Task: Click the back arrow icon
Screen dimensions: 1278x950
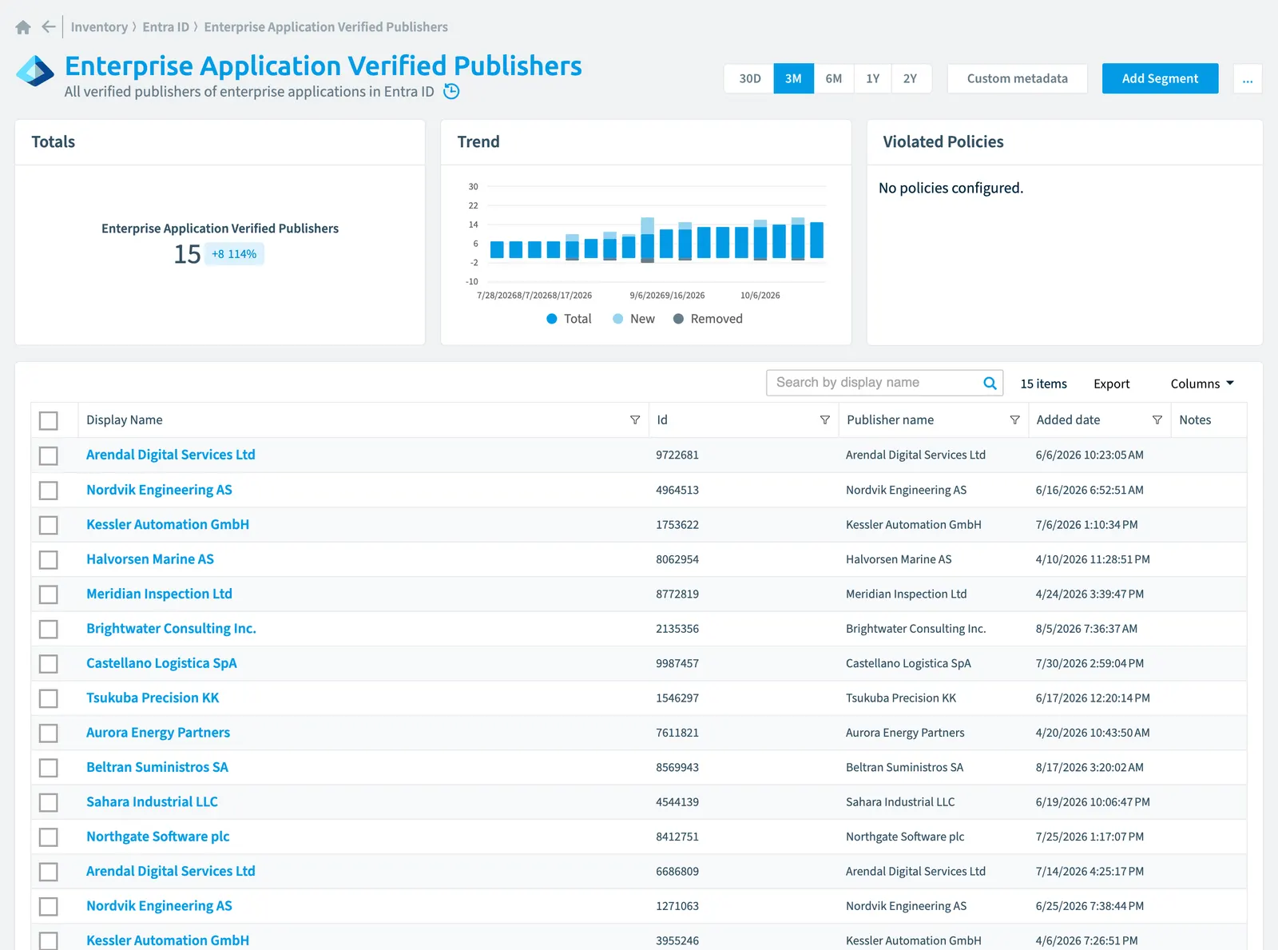Action: click(x=49, y=27)
